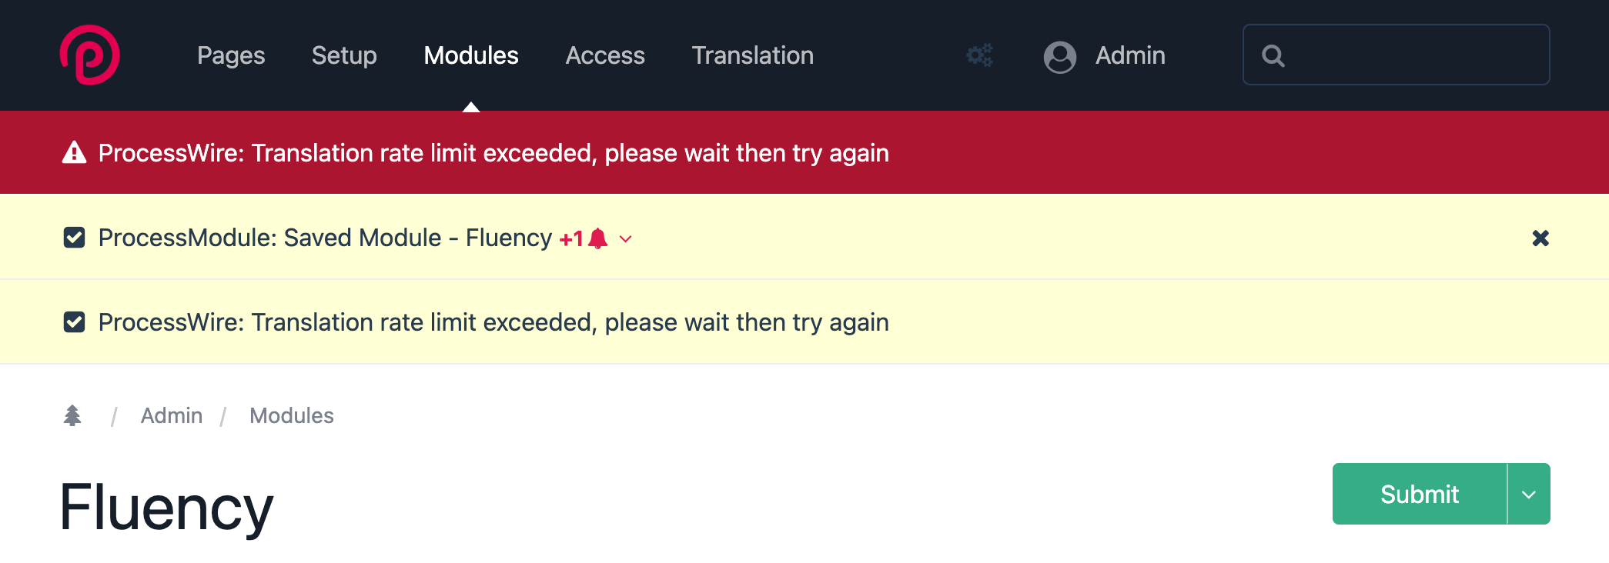Click the green Submit button
The height and width of the screenshot is (563, 1609).
(1419, 494)
